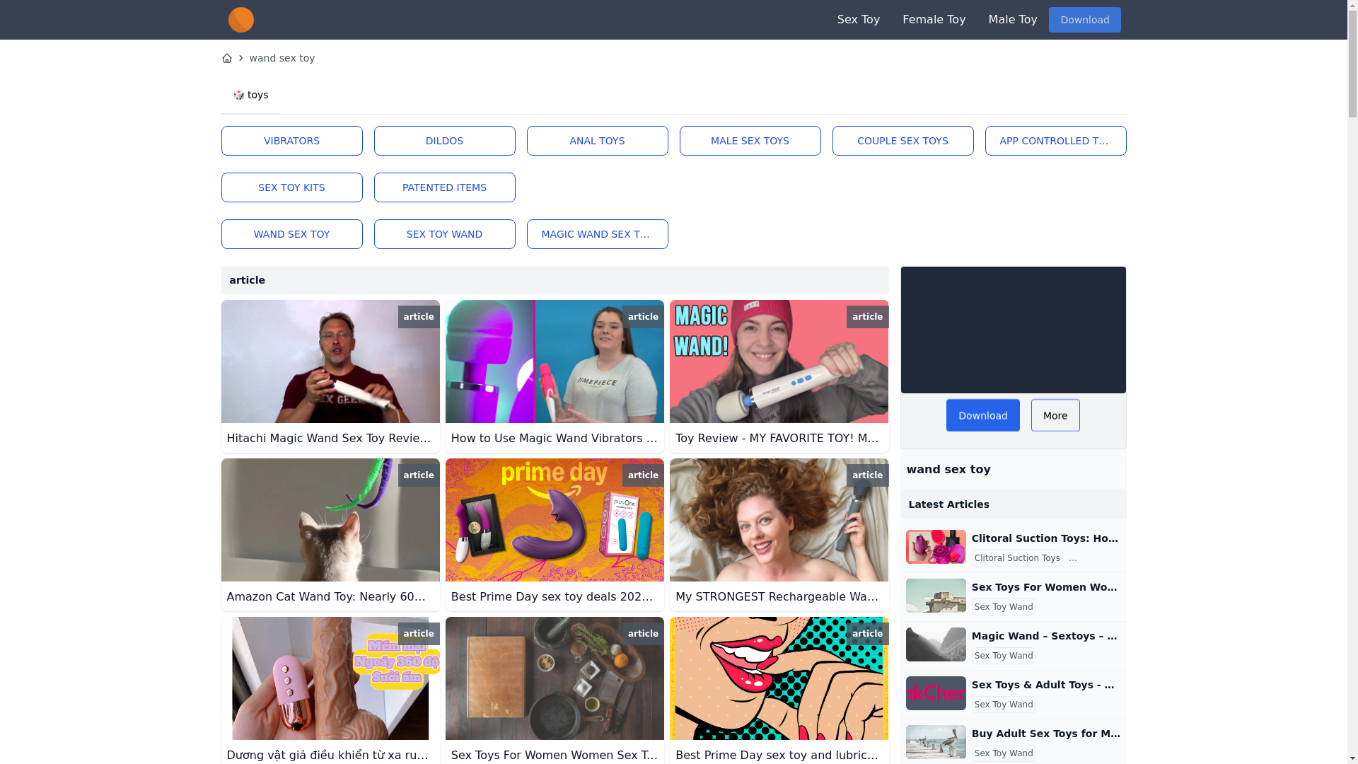
Task: Open the Female Toy nav menu
Action: pos(934,20)
